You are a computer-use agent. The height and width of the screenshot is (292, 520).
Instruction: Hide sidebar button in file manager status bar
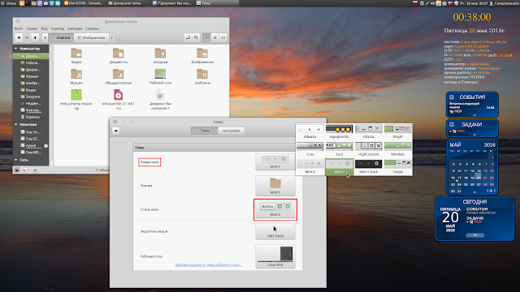point(35,170)
